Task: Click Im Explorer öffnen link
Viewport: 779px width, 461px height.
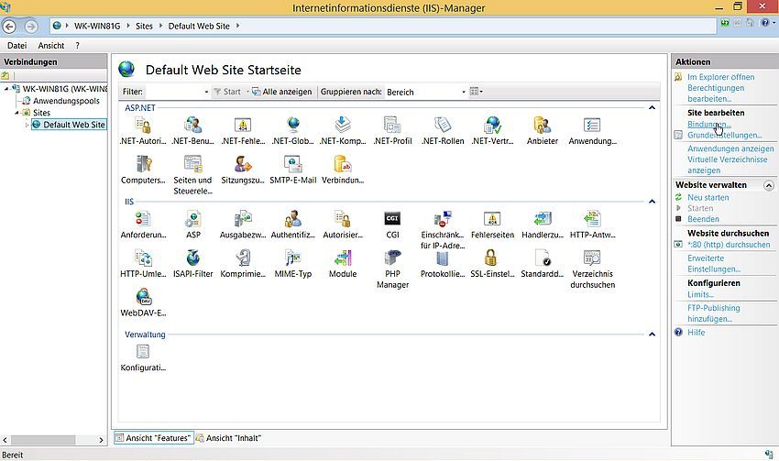Action: (721, 77)
